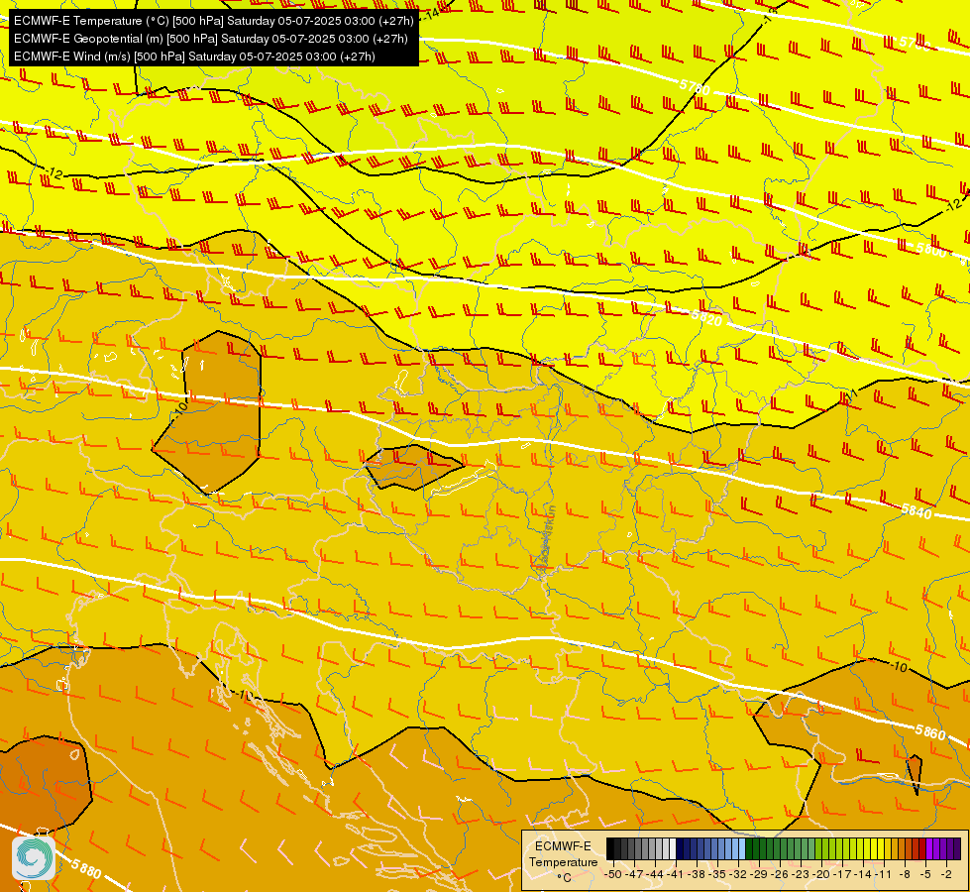Click the -26 tick value in the legend
This screenshot has width=970, height=892.
pyautogui.click(x=780, y=874)
